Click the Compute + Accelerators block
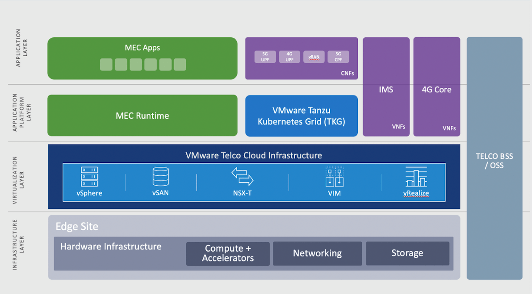The width and height of the screenshot is (532, 294). (227, 253)
